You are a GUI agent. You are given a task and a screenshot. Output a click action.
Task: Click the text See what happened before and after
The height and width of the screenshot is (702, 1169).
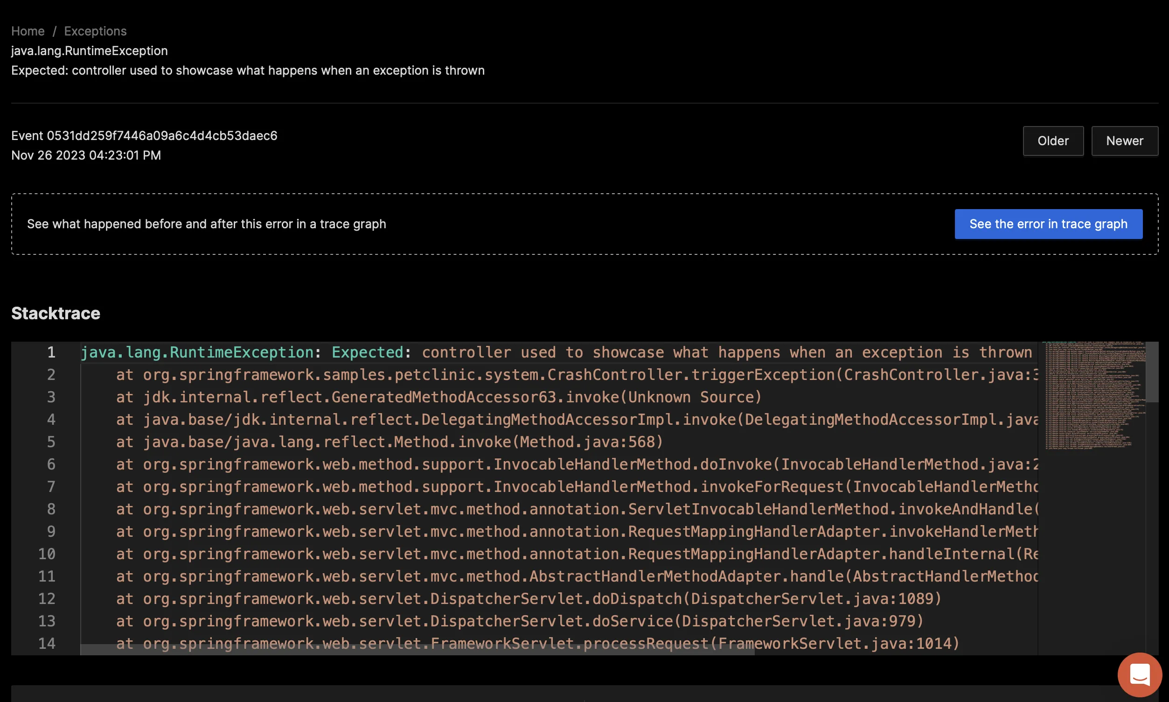point(207,224)
